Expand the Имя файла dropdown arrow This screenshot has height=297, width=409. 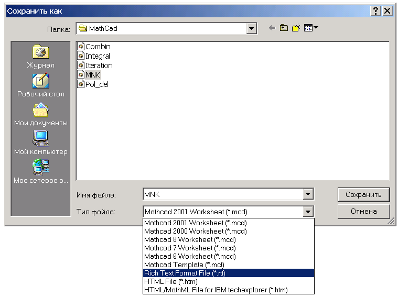pos(308,194)
